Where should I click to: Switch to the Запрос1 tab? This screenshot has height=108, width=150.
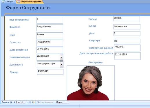8,1
